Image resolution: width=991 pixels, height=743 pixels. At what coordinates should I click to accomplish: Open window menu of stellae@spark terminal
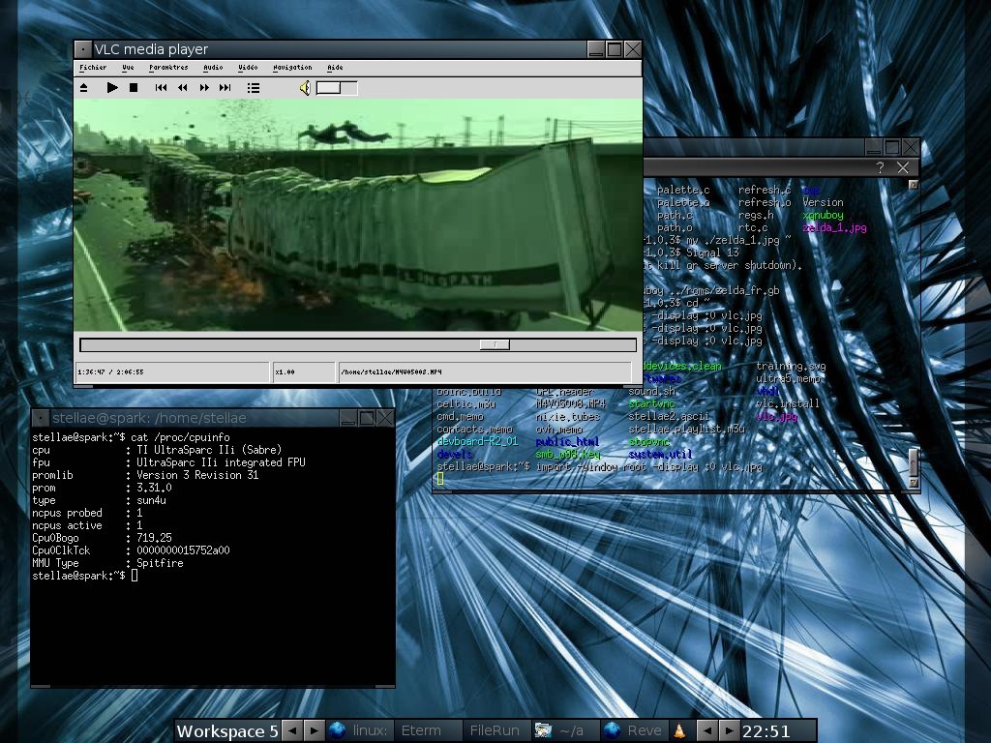40,418
